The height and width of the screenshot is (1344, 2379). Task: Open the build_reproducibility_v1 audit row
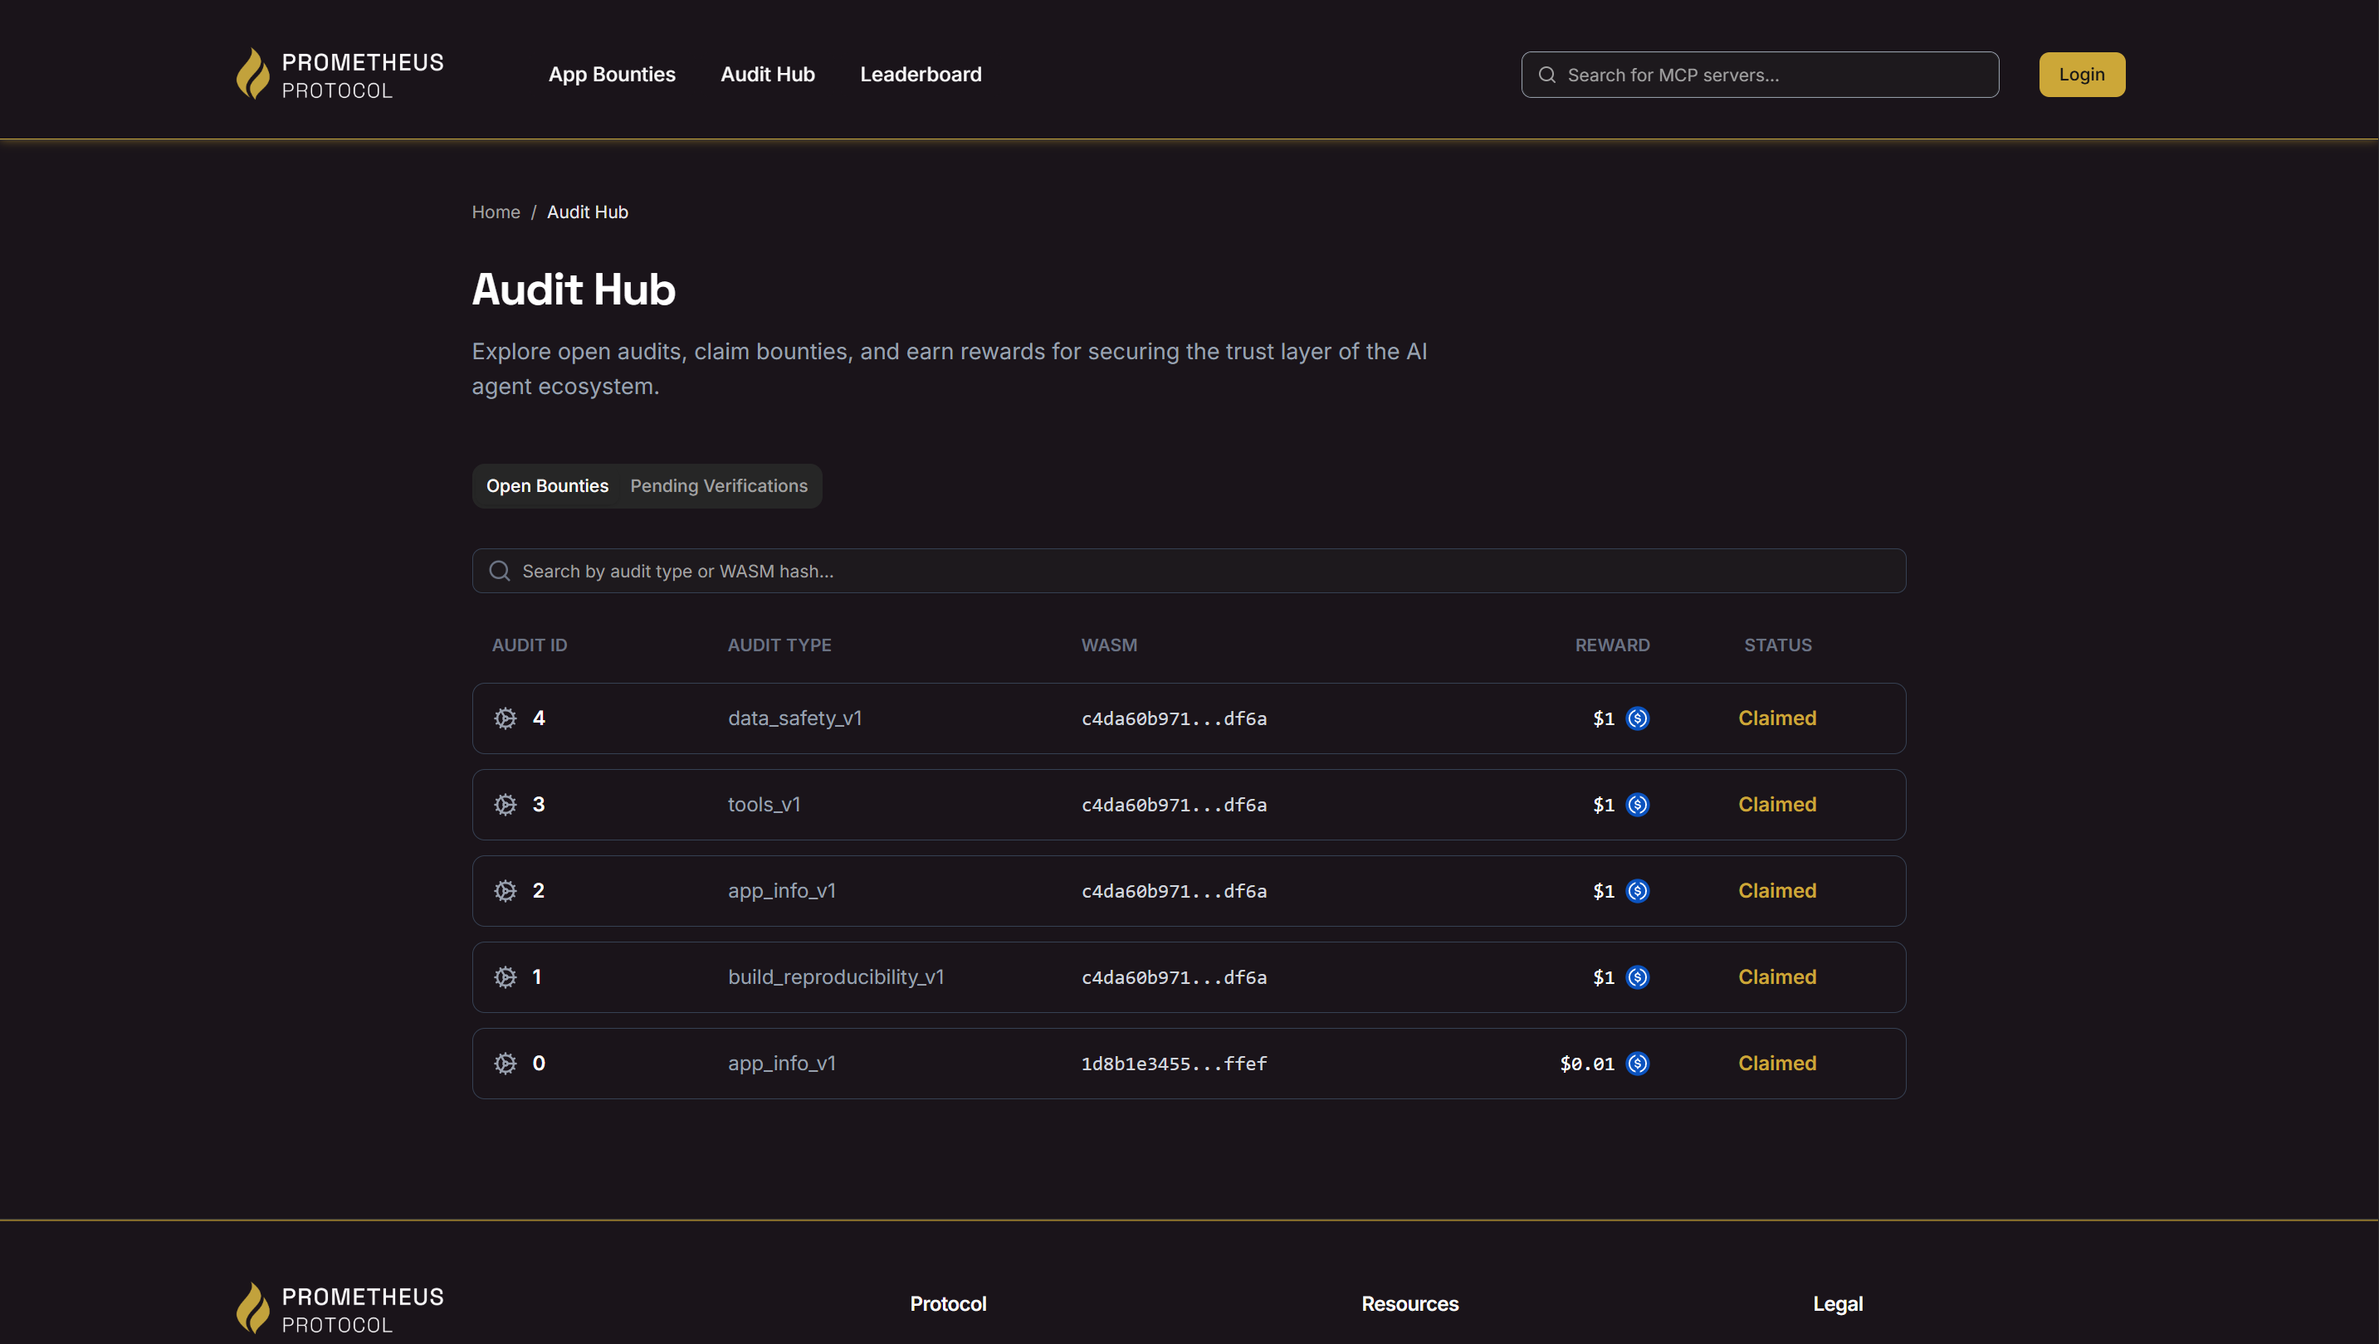[836, 976]
